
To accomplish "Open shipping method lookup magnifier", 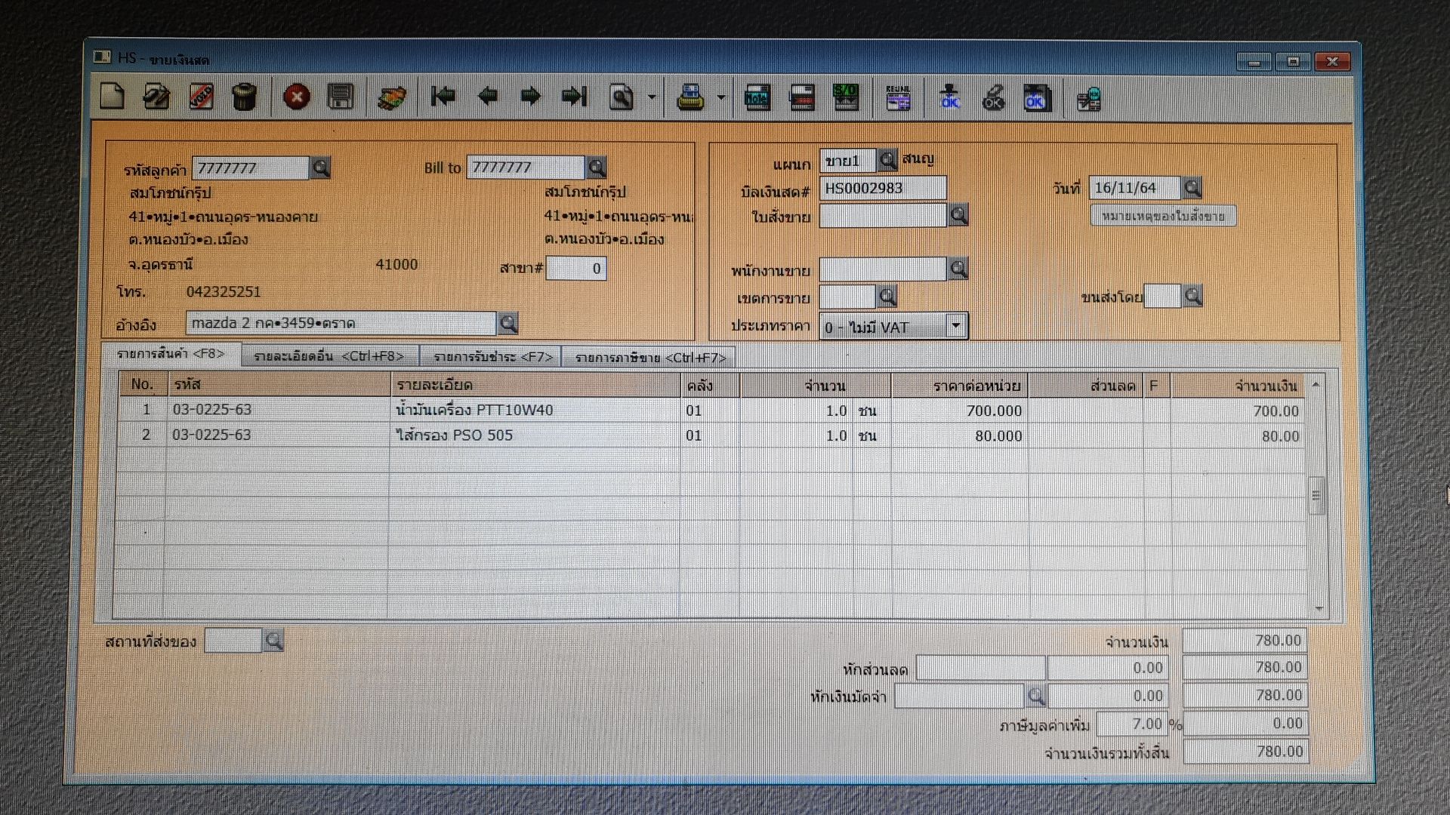I will (x=1193, y=296).
